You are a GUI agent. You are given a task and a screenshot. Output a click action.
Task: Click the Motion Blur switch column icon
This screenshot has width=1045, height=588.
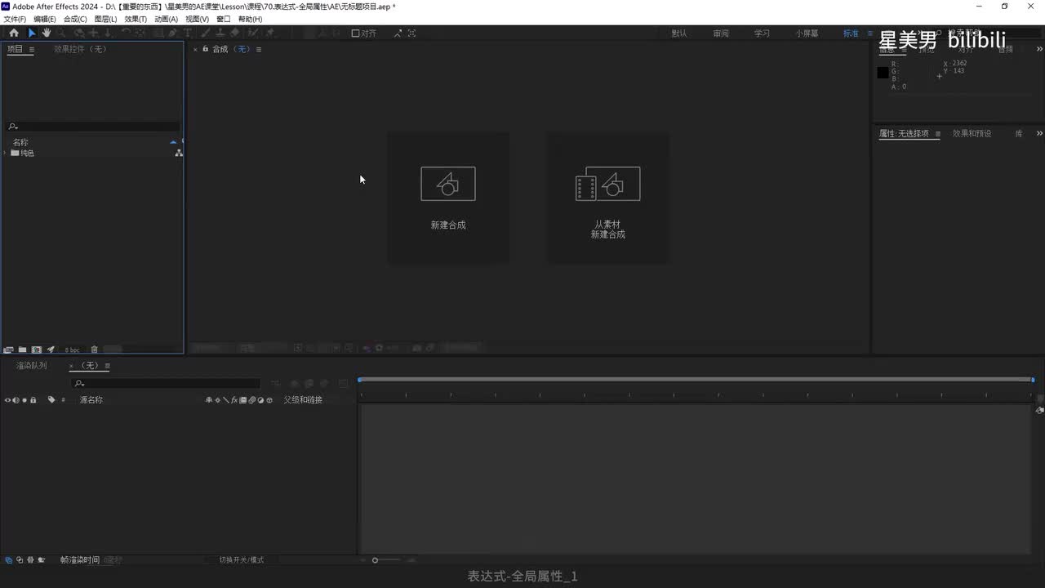click(x=251, y=400)
